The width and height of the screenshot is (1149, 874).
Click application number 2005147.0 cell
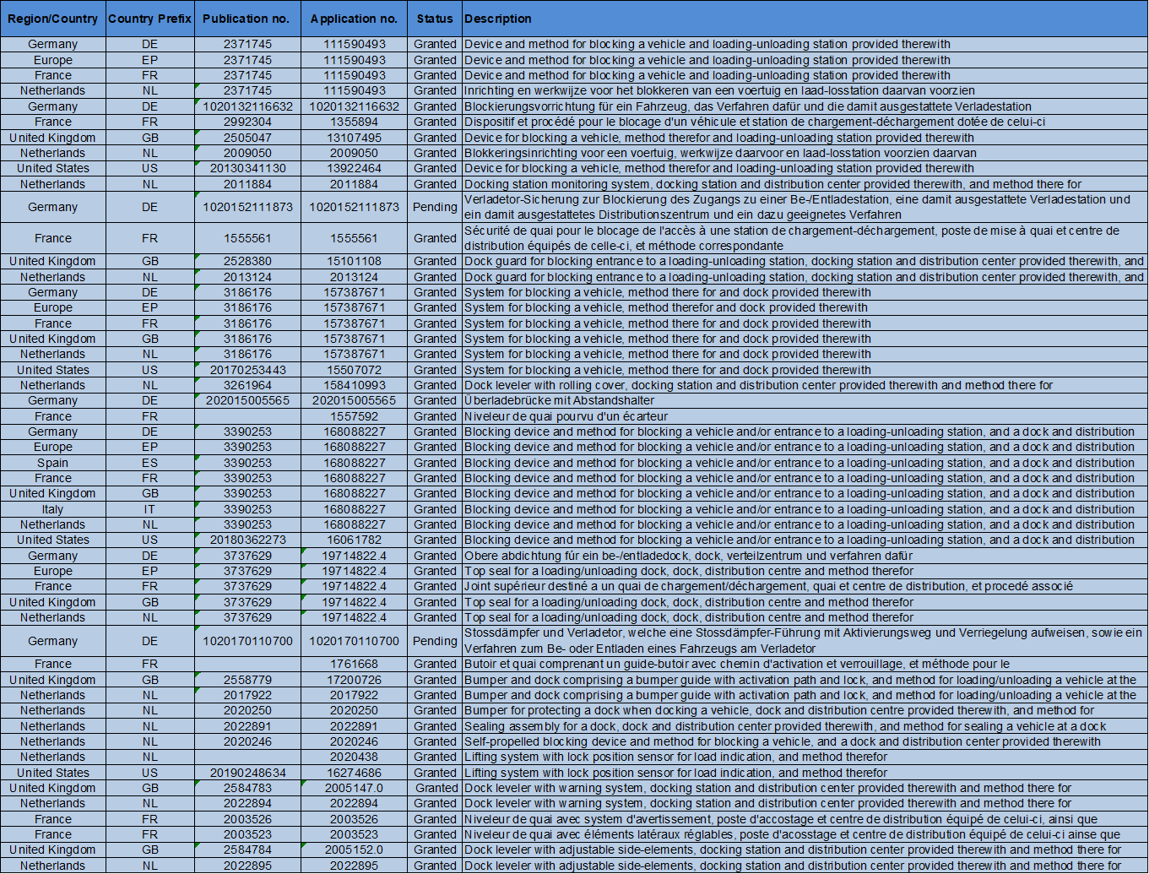click(354, 788)
